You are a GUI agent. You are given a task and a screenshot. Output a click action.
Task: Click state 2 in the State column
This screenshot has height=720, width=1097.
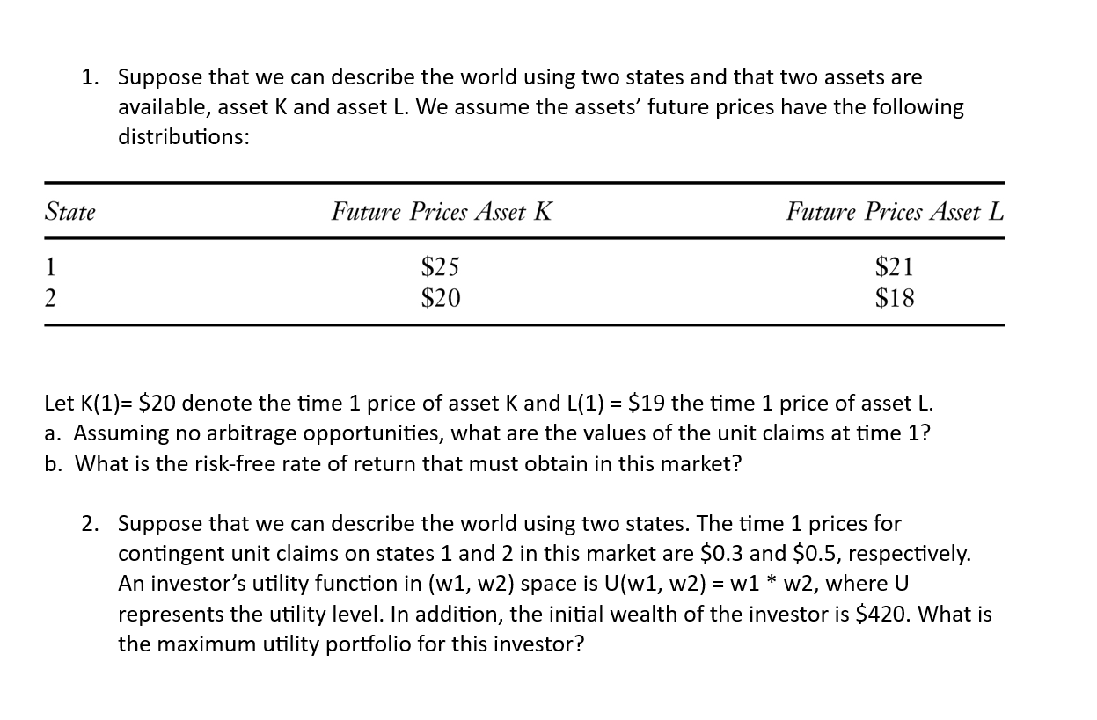coord(51,298)
